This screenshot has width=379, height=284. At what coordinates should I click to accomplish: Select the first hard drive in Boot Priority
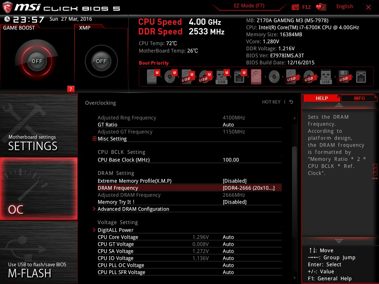pyautogui.click(x=152, y=77)
